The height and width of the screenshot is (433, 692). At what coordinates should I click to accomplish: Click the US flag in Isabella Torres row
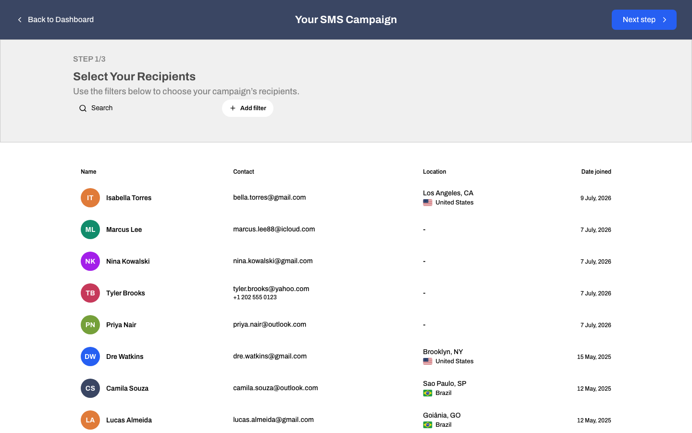click(x=428, y=203)
